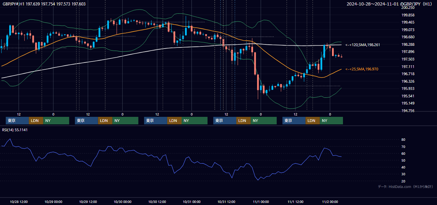Click the RSI 80 level label

[x=403, y=140]
